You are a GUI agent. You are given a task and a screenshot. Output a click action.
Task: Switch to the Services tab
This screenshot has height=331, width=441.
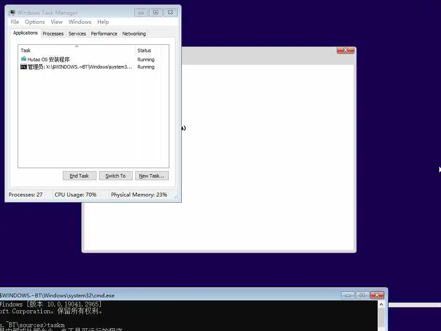[x=77, y=34]
